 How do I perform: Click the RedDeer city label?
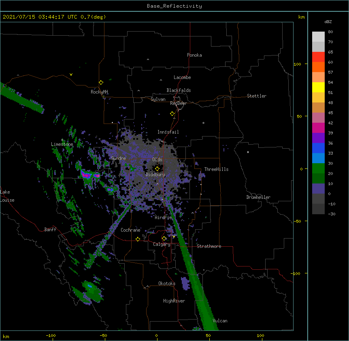coord(178,103)
